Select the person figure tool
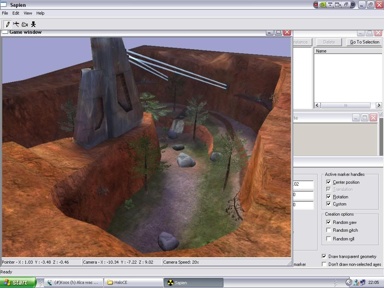The image size is (384, 288). click(x=33, y=24)
